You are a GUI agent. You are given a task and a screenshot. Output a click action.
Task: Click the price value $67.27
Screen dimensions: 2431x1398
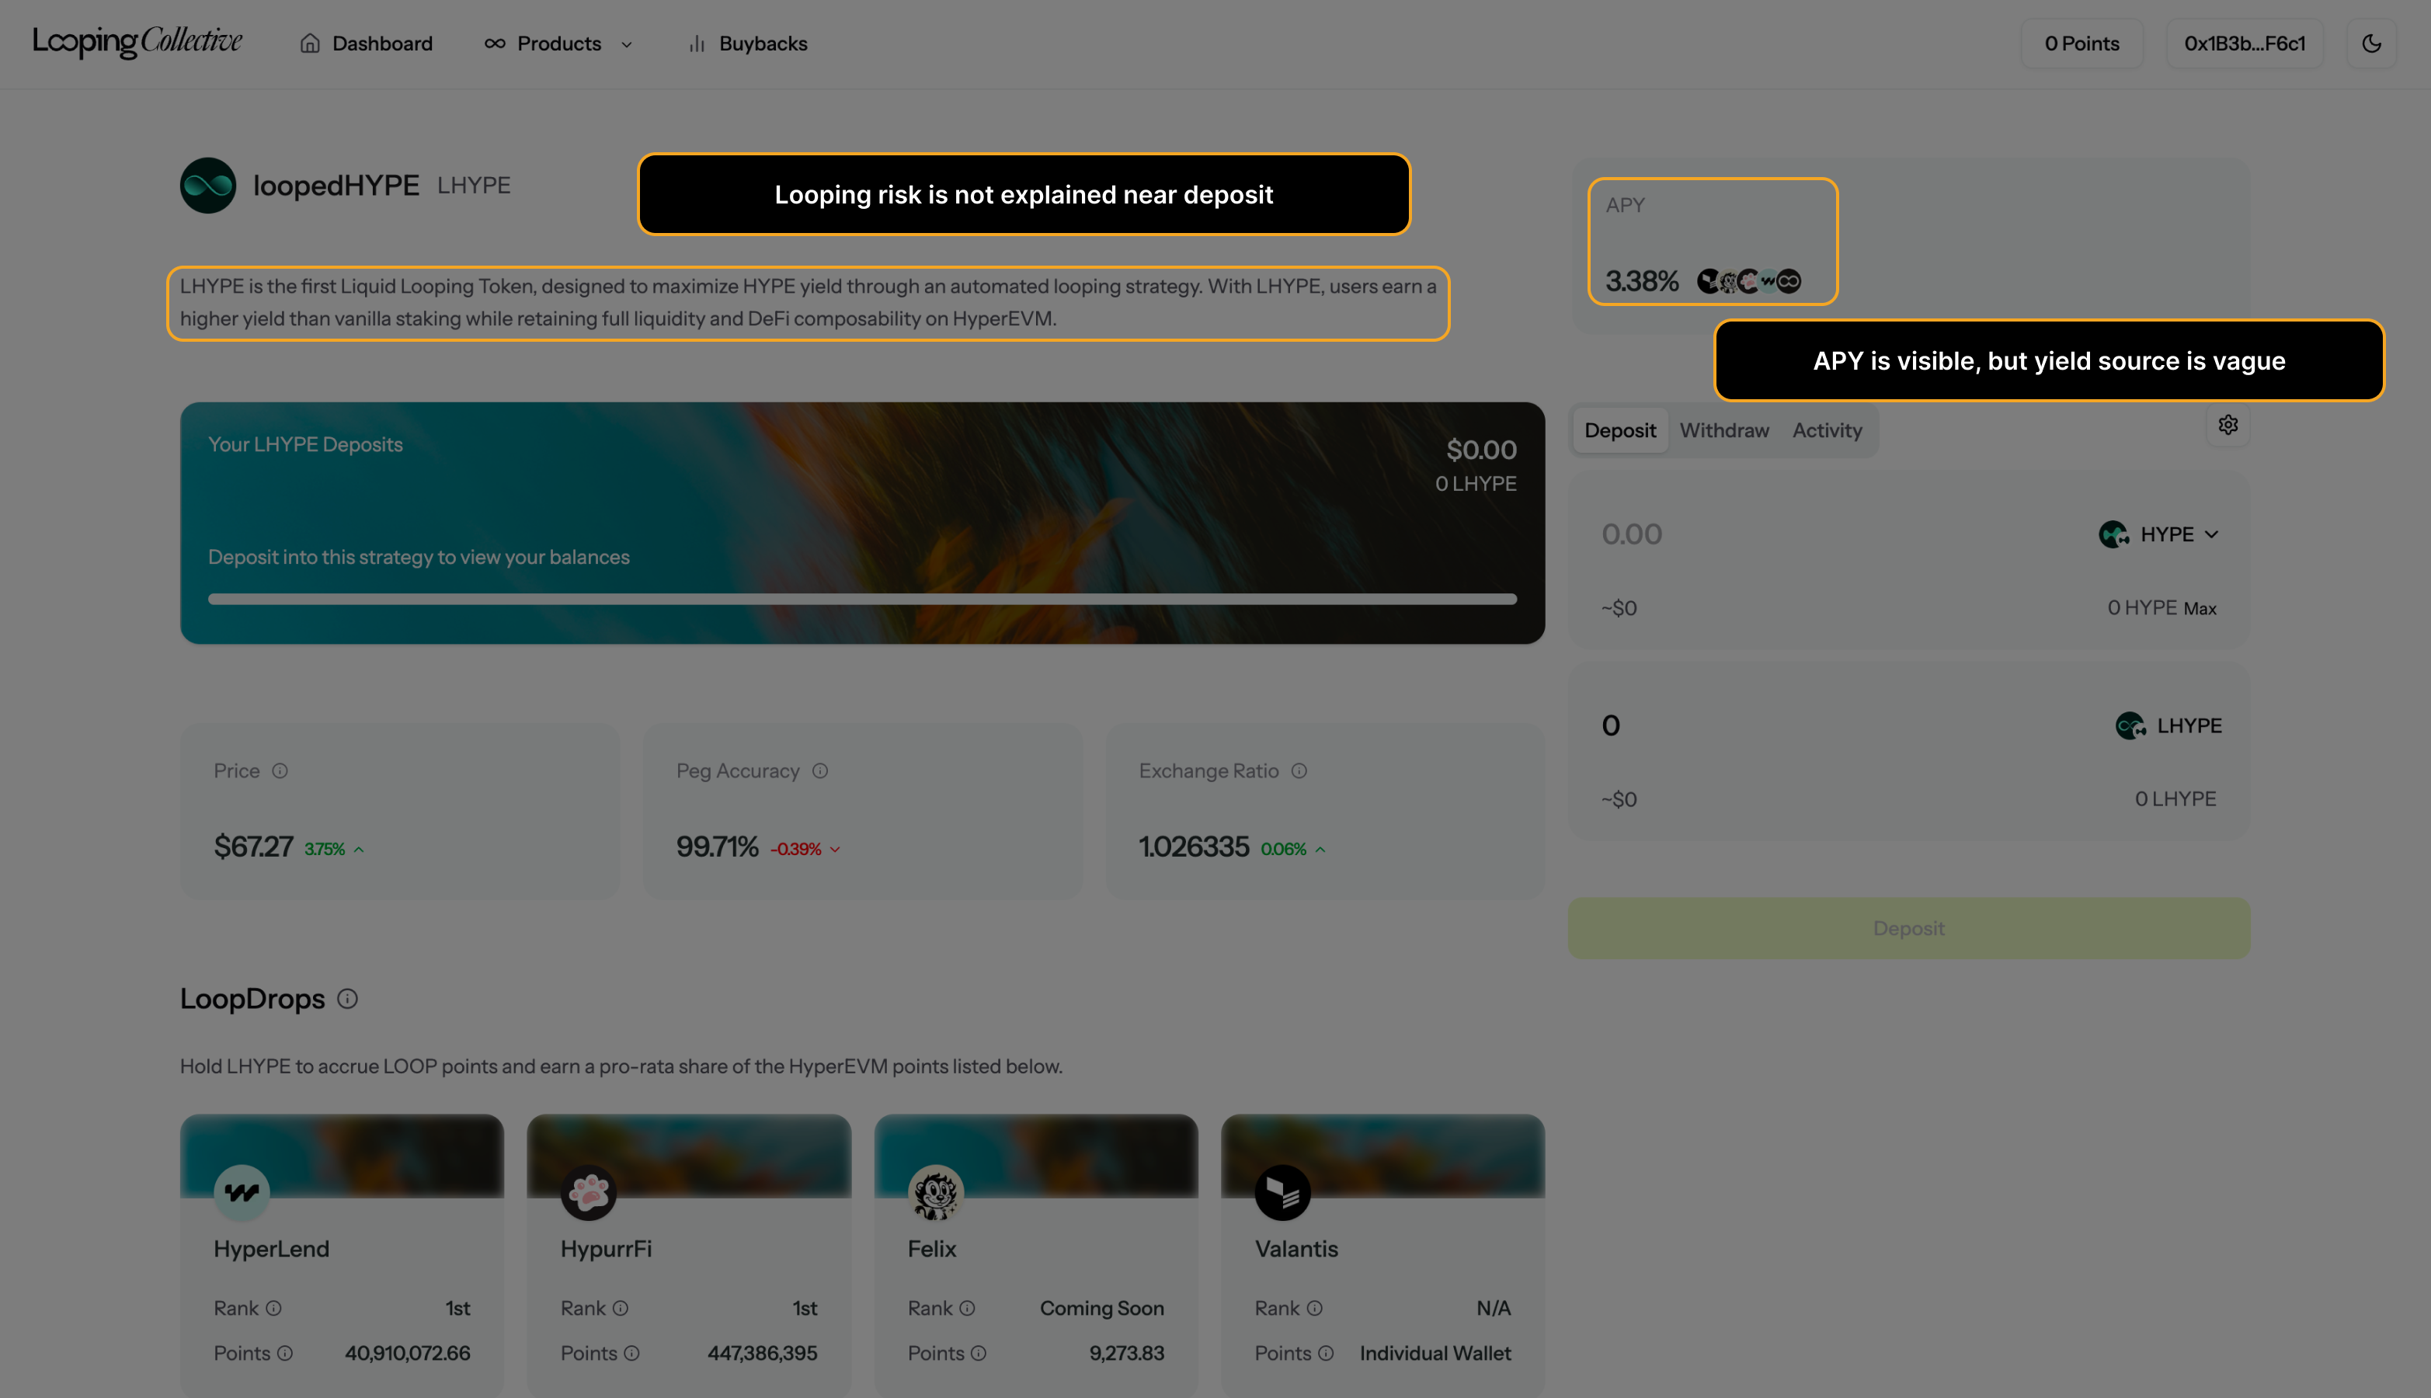(x=253, y=847)
